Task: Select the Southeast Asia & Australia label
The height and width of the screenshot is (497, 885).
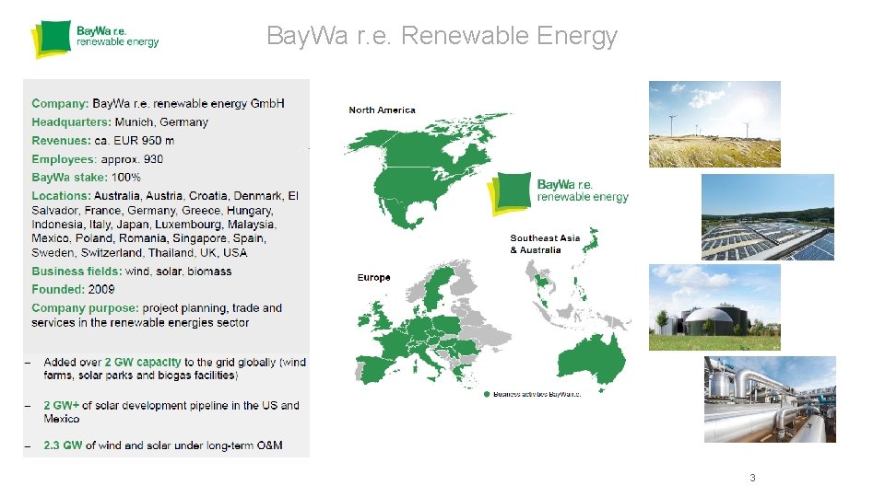Action: tap(545, 244)
